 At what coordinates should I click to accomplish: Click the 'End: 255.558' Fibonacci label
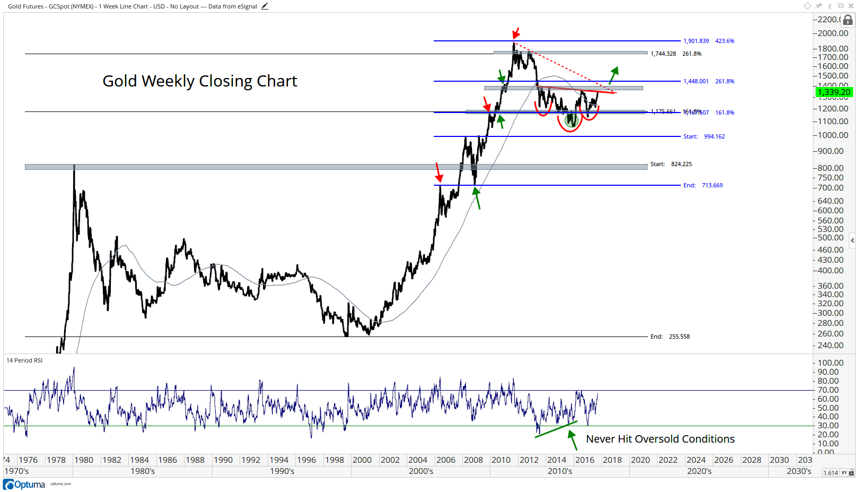point(670,336)
